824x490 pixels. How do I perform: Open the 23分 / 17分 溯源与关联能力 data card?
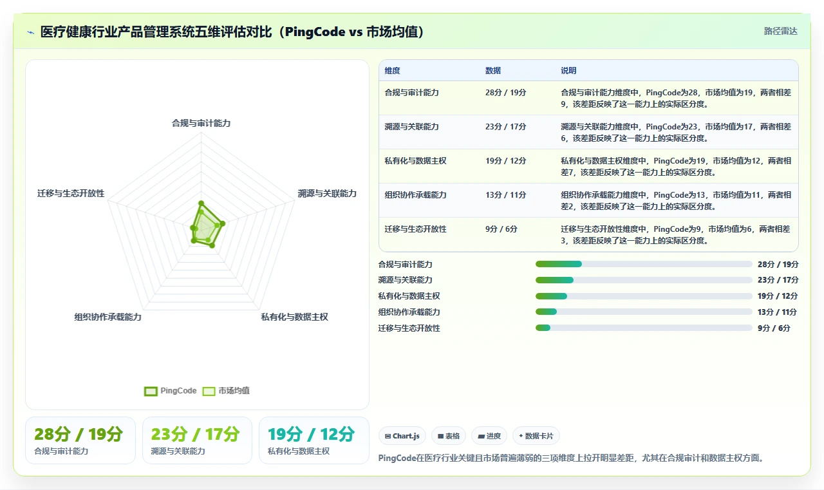pos(197,440)
